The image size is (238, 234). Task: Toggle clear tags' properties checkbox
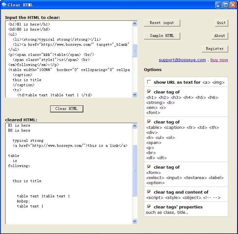coord(149,207)
